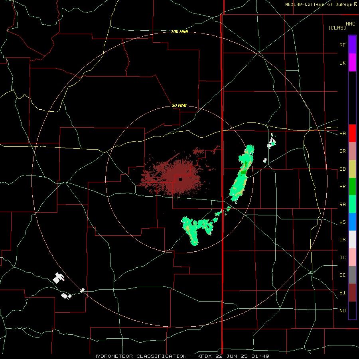This screenshot has height=359, width=359.
Task: Click the HA red legend swatch
Action: [x=352, y=133]
